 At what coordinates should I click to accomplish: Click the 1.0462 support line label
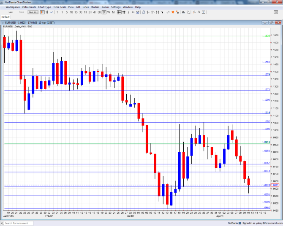coord(266,207)
